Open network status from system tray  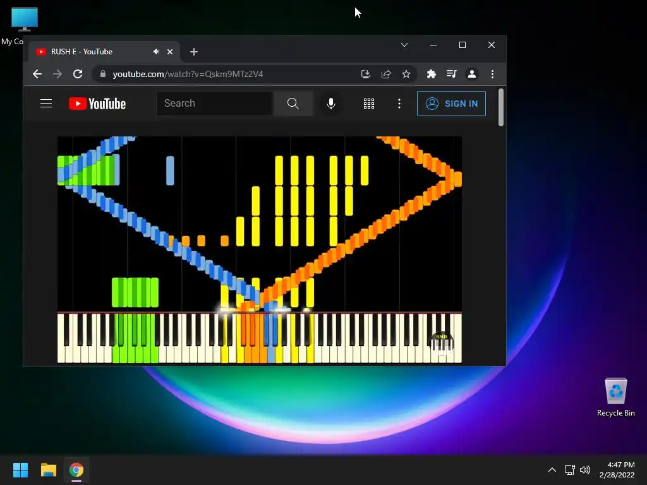(x=570, y=470)
